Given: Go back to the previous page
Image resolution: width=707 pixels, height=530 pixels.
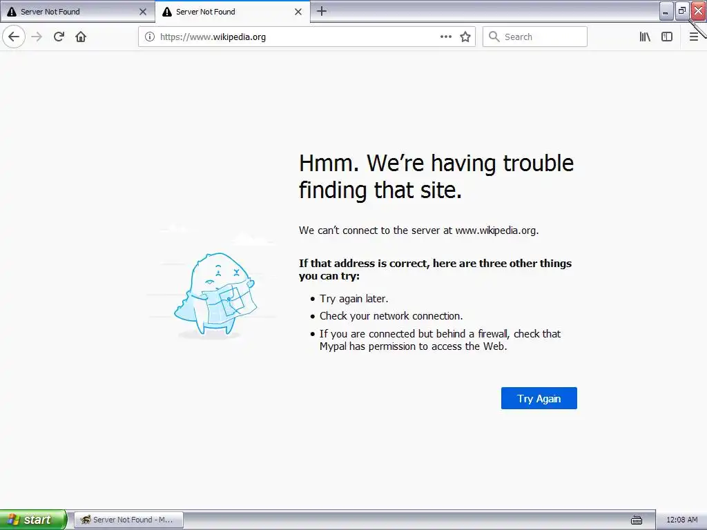Looking at the screenshot, I should [14, 37].
